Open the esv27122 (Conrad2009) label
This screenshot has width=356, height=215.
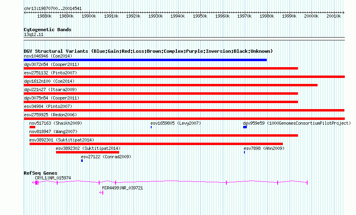coord(106,157)
